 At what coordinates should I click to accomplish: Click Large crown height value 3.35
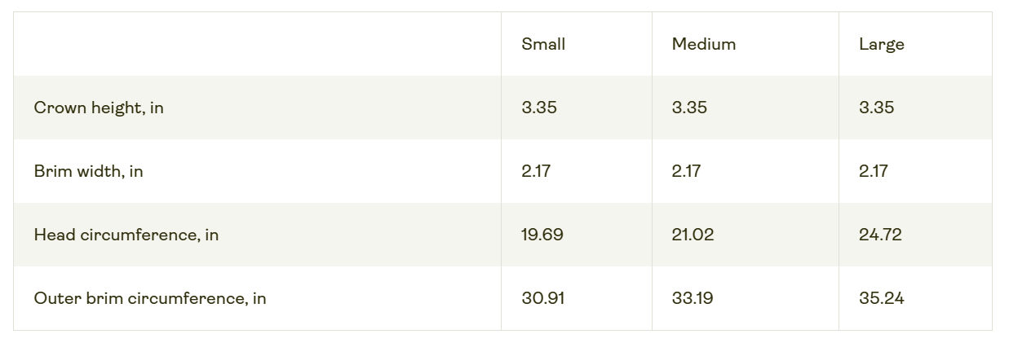876,108
